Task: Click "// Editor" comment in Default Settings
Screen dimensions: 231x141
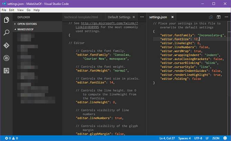Action: click(x=77, y=43)
